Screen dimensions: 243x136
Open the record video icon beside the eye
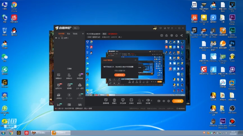159,101
